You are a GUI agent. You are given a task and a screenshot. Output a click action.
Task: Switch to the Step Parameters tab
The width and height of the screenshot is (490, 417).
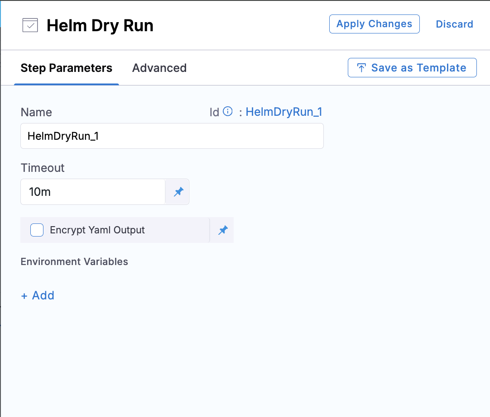66,68
